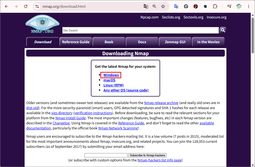
Task: Click the Nmap-hackers email address field
Action: pos(106,155)
